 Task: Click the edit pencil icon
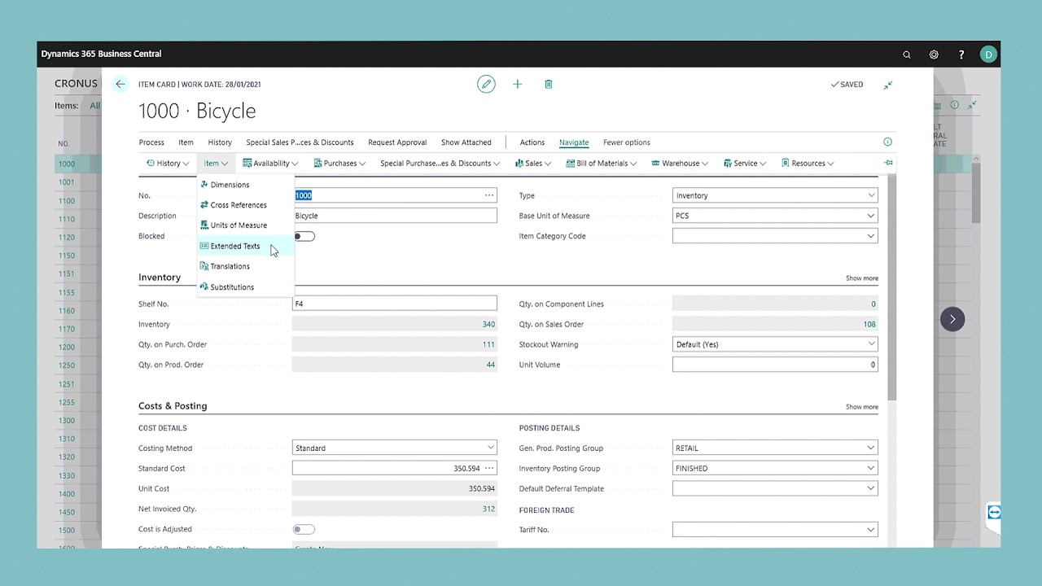(486, 84)
